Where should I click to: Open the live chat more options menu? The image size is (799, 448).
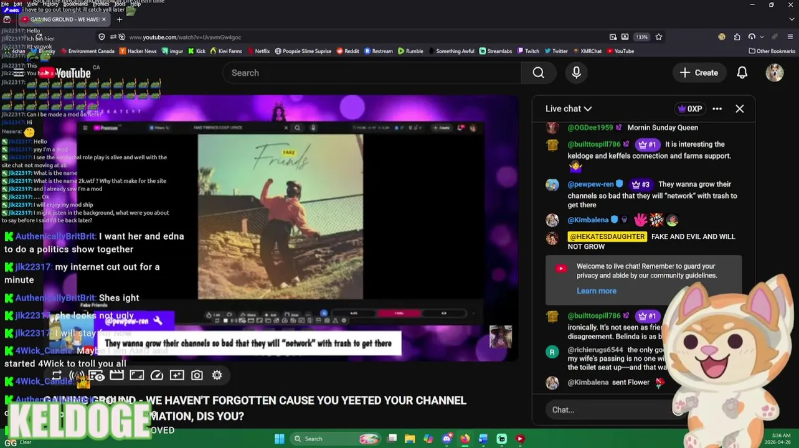(717, 109)
